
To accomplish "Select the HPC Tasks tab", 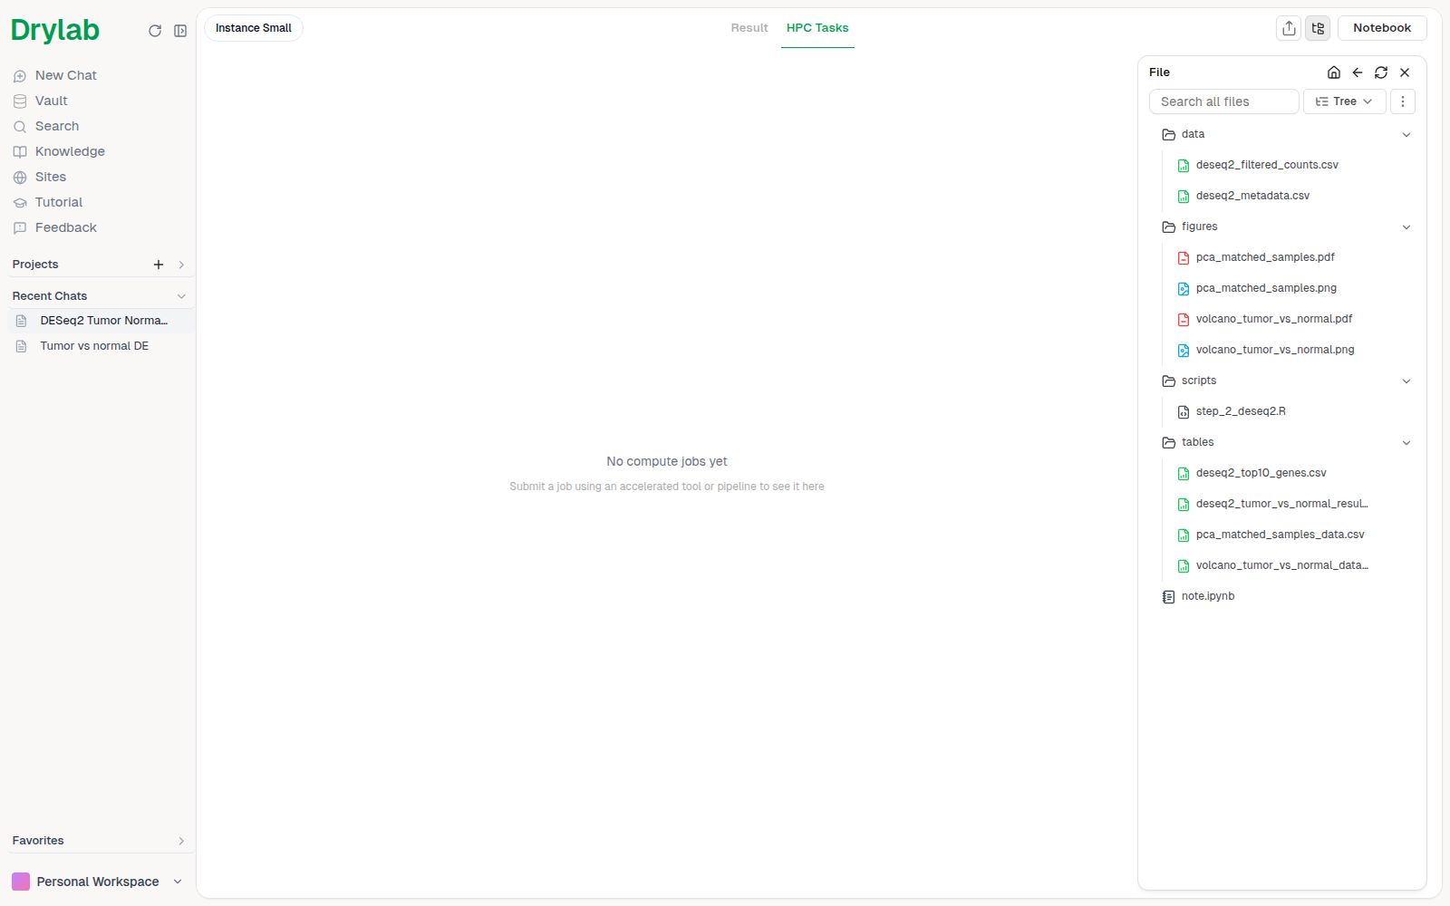I will 817,28.
